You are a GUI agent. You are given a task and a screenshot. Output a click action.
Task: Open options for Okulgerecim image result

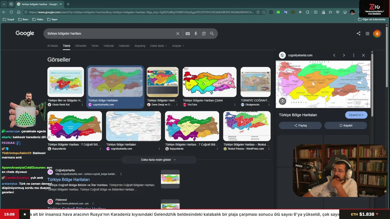pos(269,105)
